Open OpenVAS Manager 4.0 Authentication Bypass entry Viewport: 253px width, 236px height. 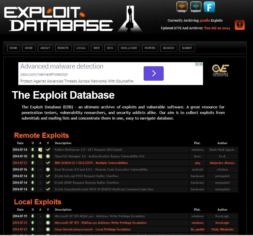pyautogui.click(x=100, y=156)
